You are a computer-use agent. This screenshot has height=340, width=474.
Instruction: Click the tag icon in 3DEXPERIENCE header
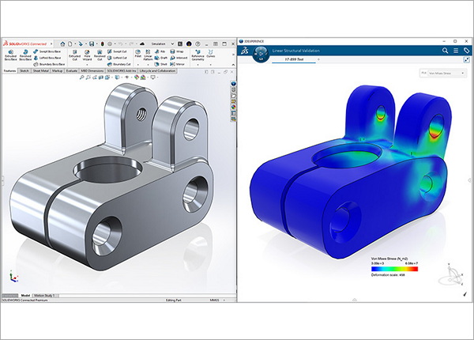(x=466, y=51)
